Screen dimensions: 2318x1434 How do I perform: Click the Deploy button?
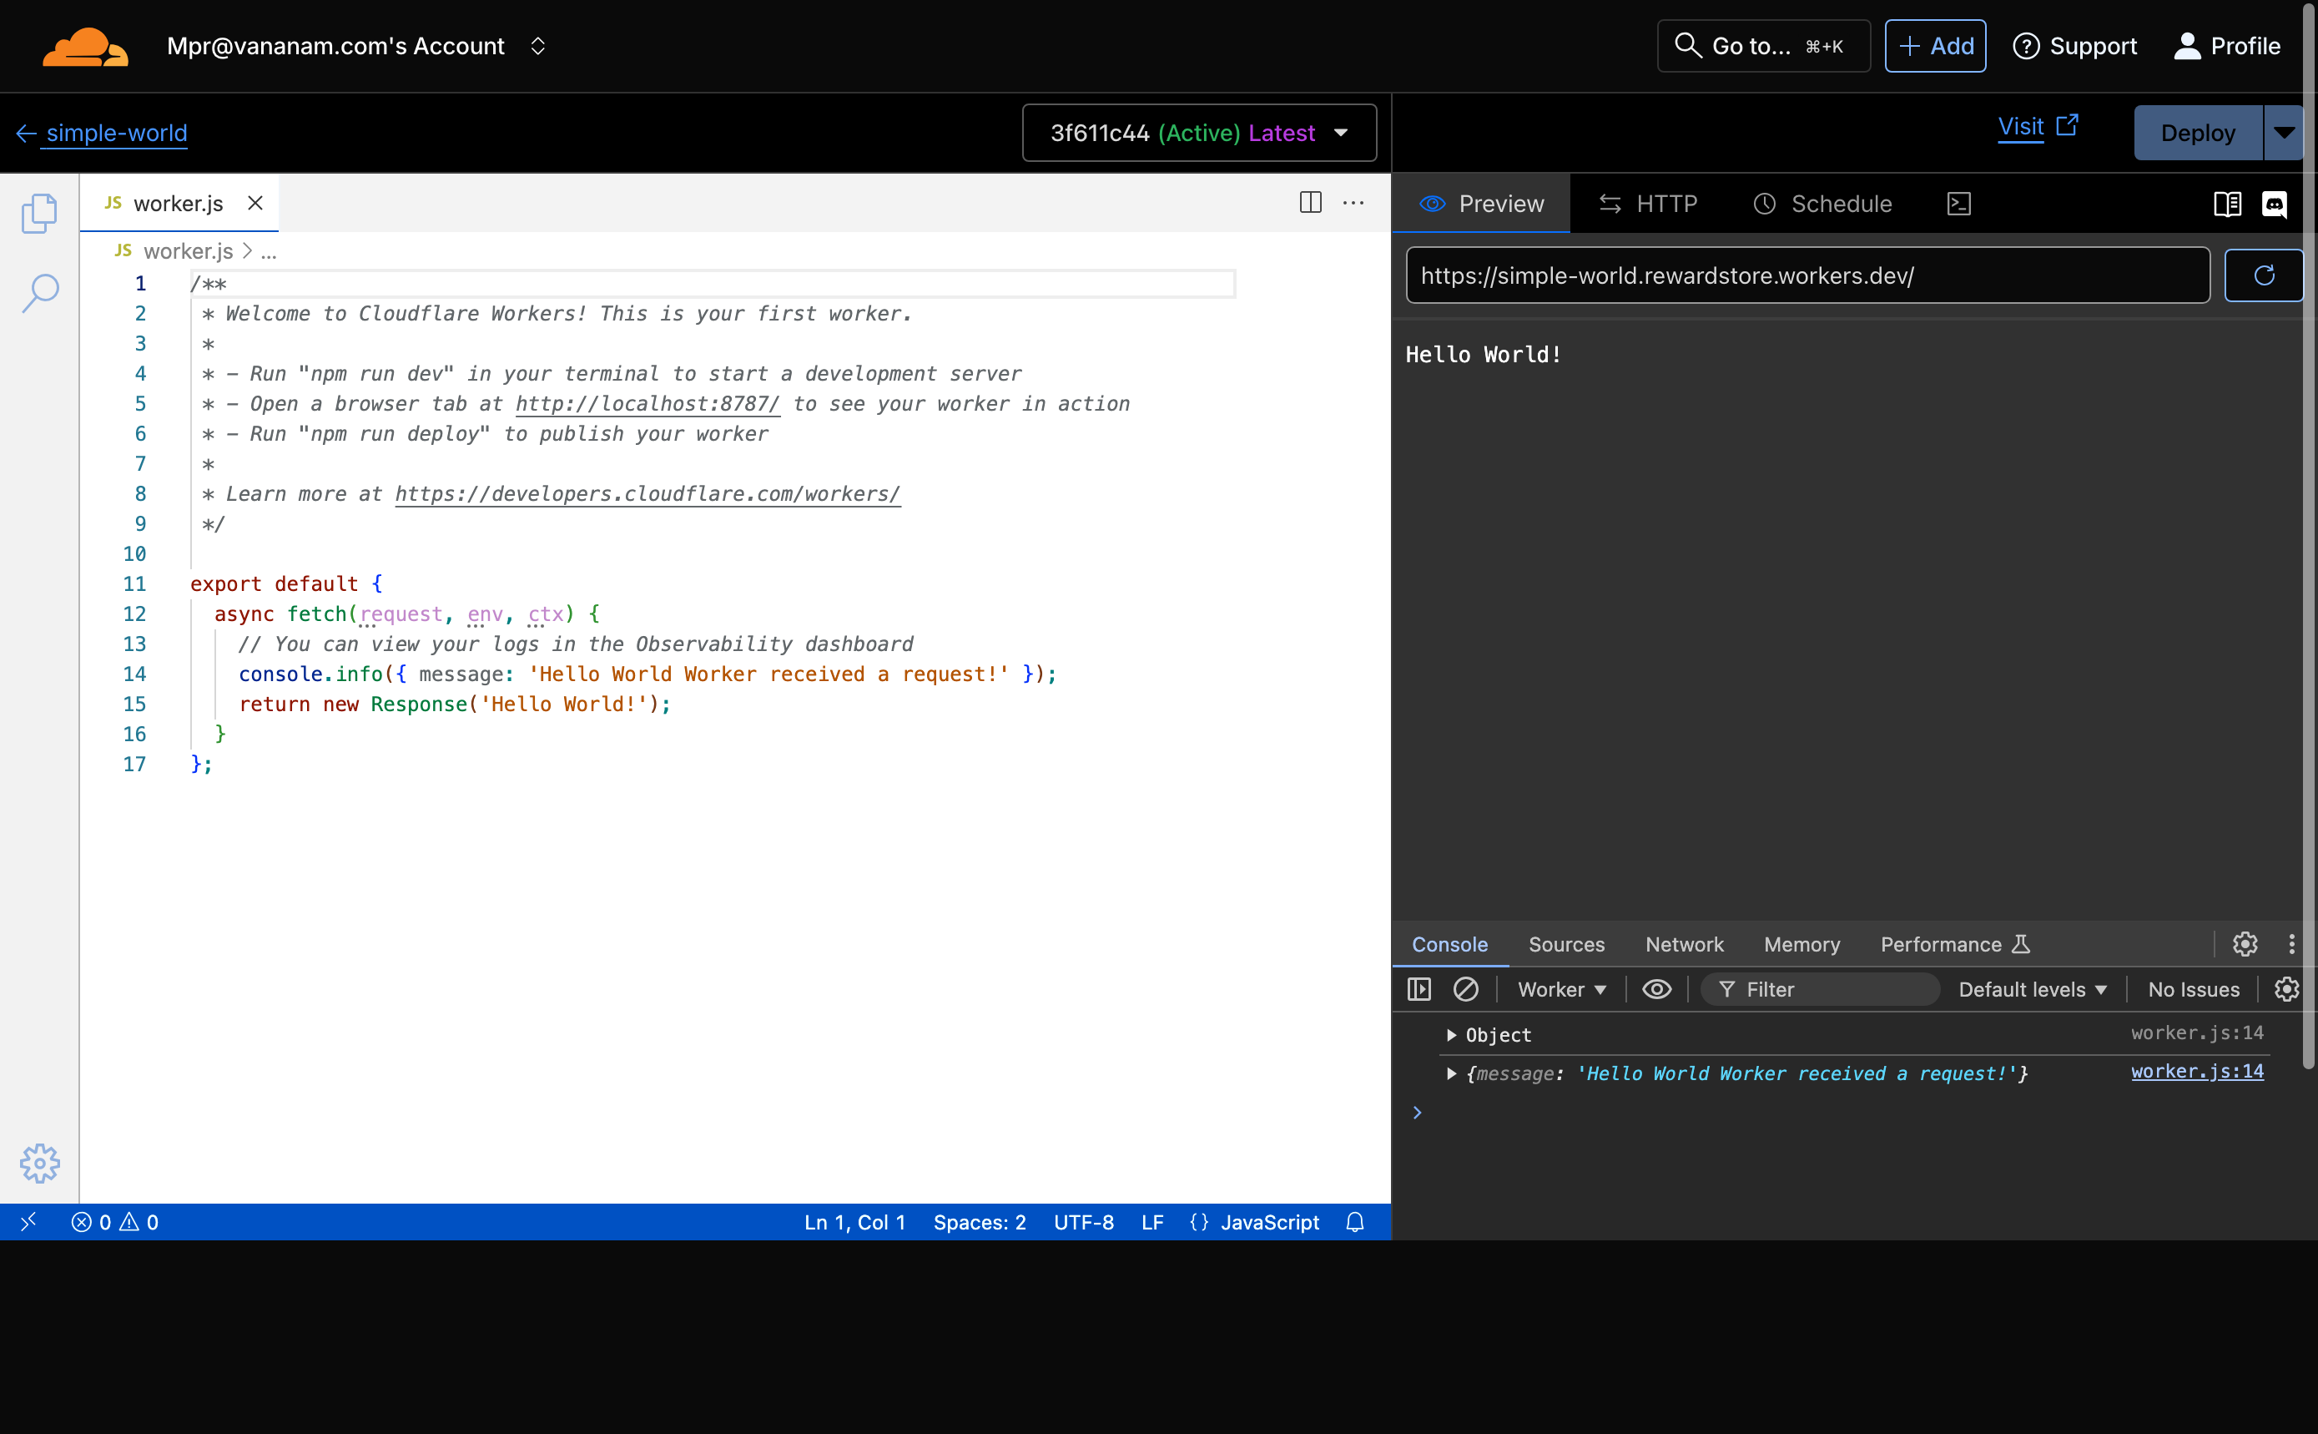click(x=2198, y=133)
